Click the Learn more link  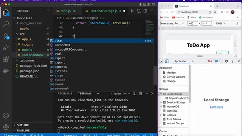pos(216,107)
